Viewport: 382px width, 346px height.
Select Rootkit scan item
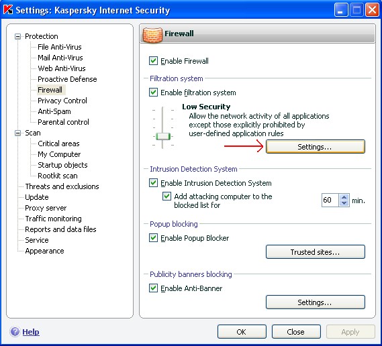[x=58, y=176]
